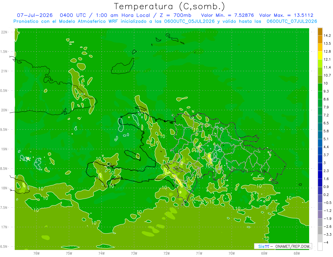Click the '-1.2' colorbar value

coord(327,210)
